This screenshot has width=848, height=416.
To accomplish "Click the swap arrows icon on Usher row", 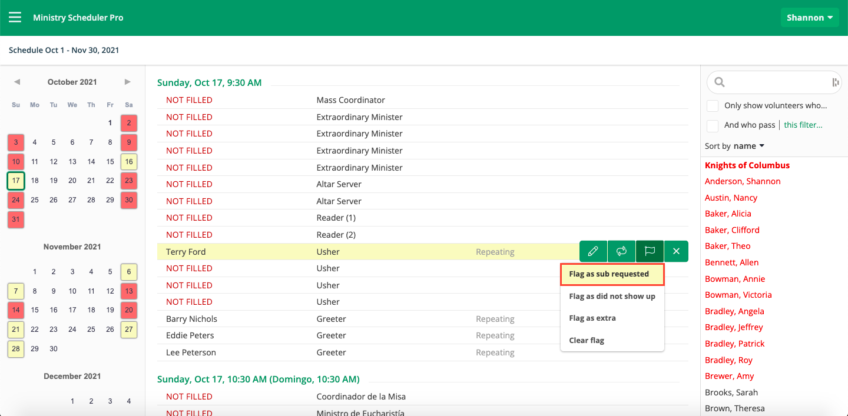I will click(621, 251).
